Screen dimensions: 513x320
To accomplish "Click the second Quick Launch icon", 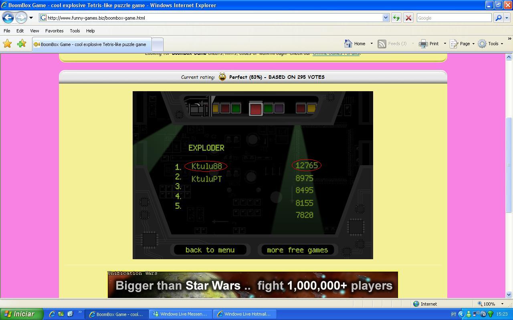I will [61, 314].
